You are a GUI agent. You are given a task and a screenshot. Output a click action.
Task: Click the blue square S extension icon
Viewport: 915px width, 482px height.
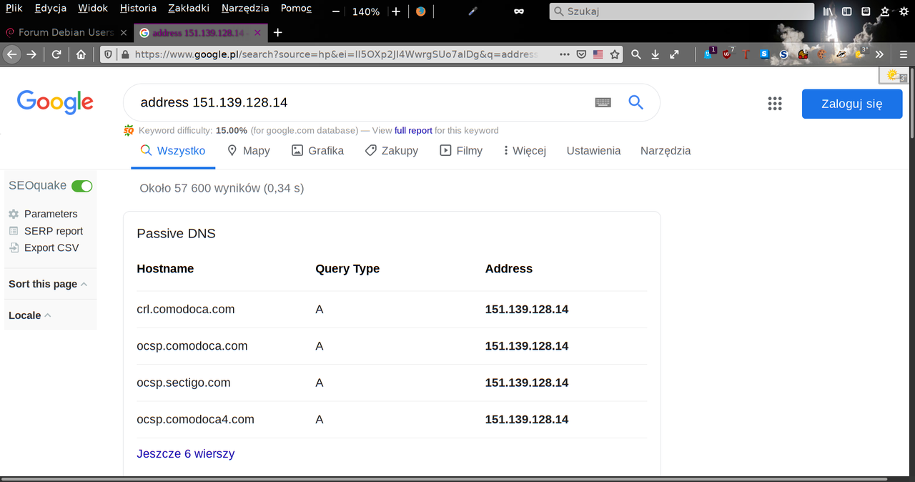(x=765, y=54)
